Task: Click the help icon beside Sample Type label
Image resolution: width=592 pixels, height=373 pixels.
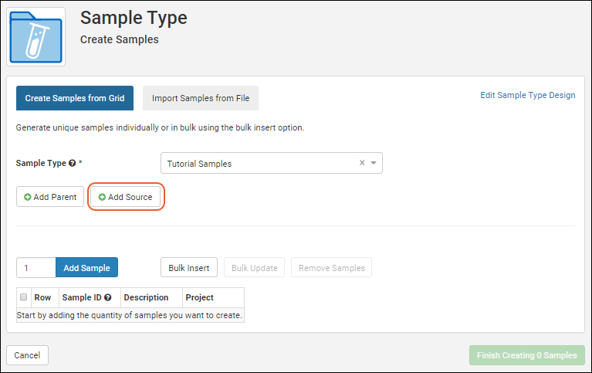Action: click(x=72, y=164)
